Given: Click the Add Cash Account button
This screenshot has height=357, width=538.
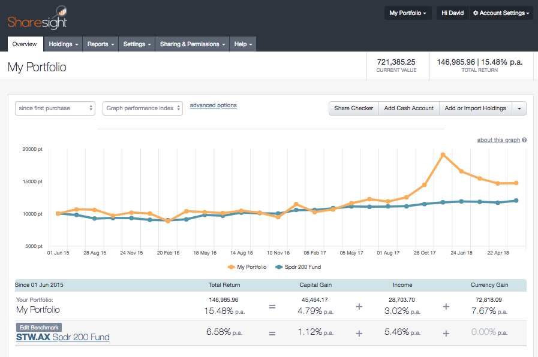Looking at the screenshot, I should point(409,108).
